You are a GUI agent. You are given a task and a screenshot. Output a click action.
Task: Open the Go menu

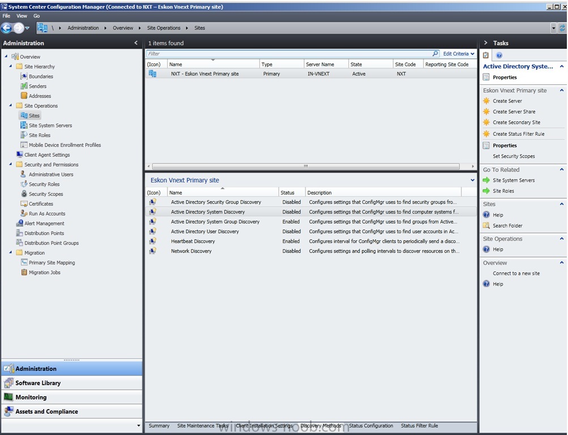click(x=37, y=16)
